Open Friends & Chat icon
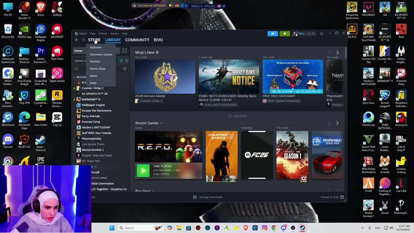Viewport: 414px width, 233px height. pos(342,197)
